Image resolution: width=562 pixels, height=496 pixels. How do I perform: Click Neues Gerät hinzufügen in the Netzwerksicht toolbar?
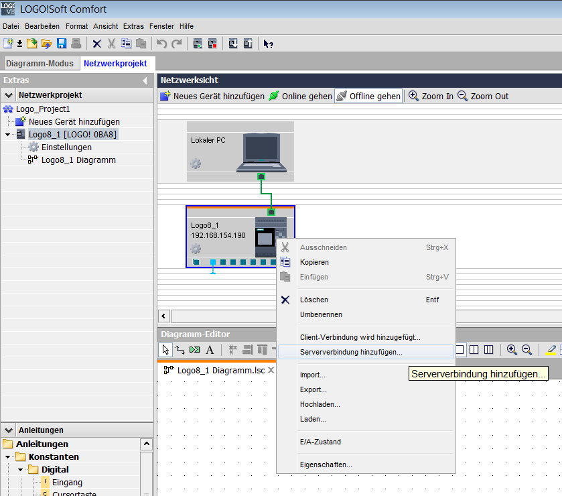pos(212,96)
